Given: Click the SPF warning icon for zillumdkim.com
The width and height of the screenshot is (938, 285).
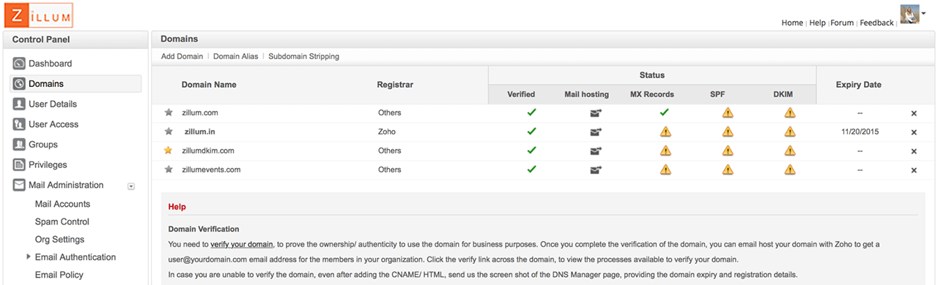Looking at the screenshot, I should coord(728,151).
